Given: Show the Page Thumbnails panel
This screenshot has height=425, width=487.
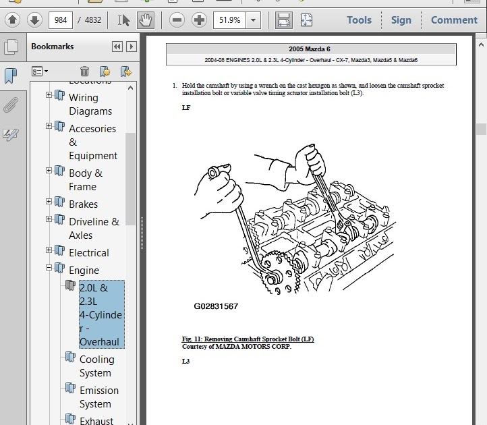Looking at the screenshot, I should pyautogui.click(x=11, y=47).
